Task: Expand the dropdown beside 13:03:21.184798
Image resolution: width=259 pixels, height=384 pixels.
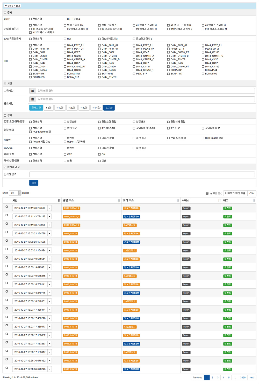Action: [x=49, y=234]
